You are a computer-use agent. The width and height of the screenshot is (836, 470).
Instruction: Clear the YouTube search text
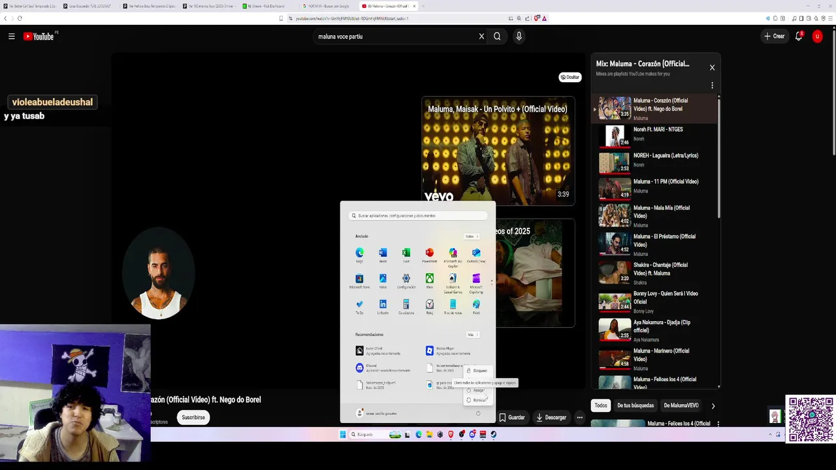[481, 37]
